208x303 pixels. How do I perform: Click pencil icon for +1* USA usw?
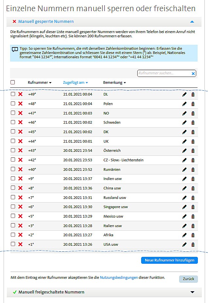[x=184, y=245]
